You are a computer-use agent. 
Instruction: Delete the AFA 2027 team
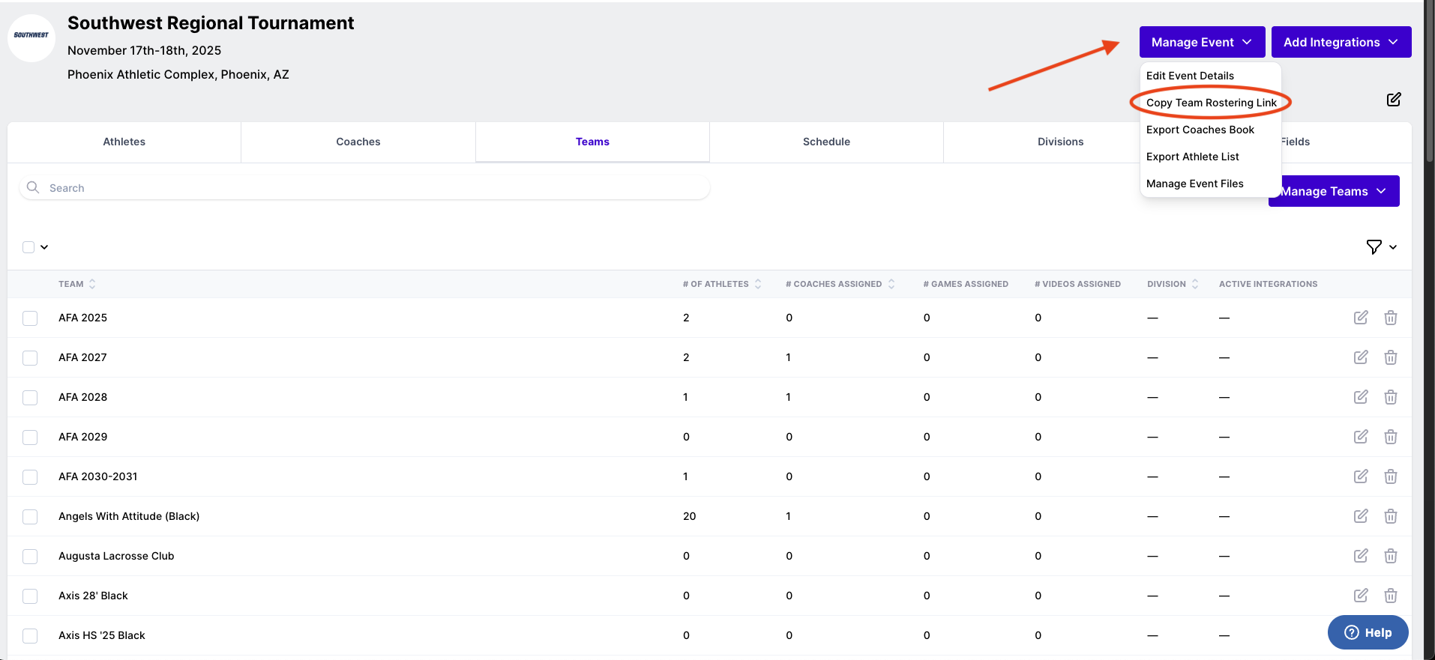pos(1390,357)
